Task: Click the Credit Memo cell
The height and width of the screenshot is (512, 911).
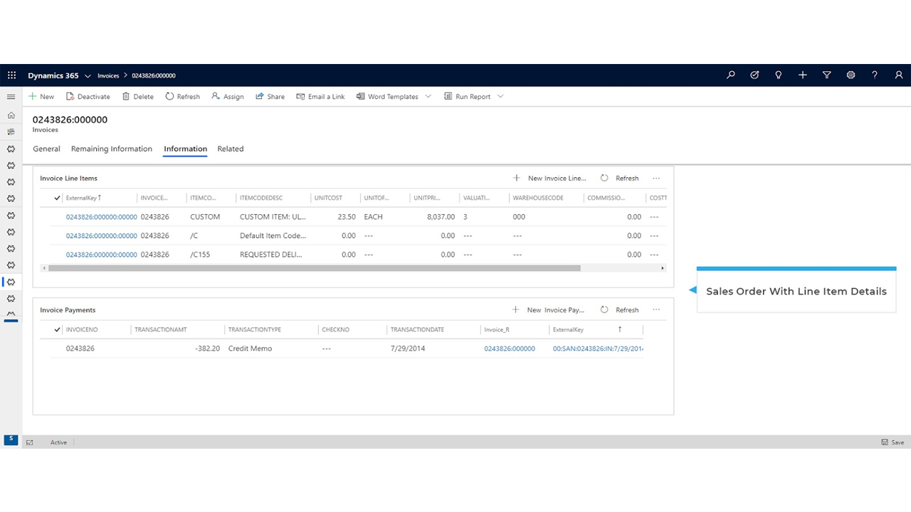Action: 250,349
